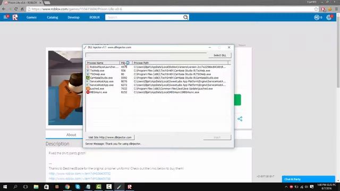The image size is (340, 191).
Task: Open the Games tab in Roblox
Action: point(31,18)
